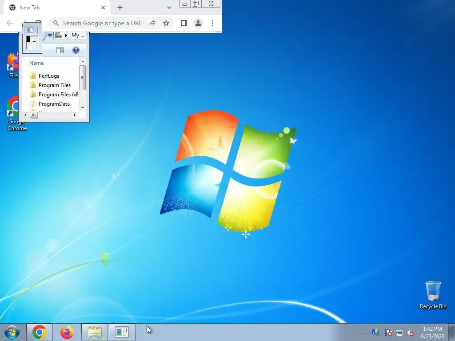This screenshot has width=455, height=341.
Task: Open the clock showing 1:42 PM
Action: [432, 332]
